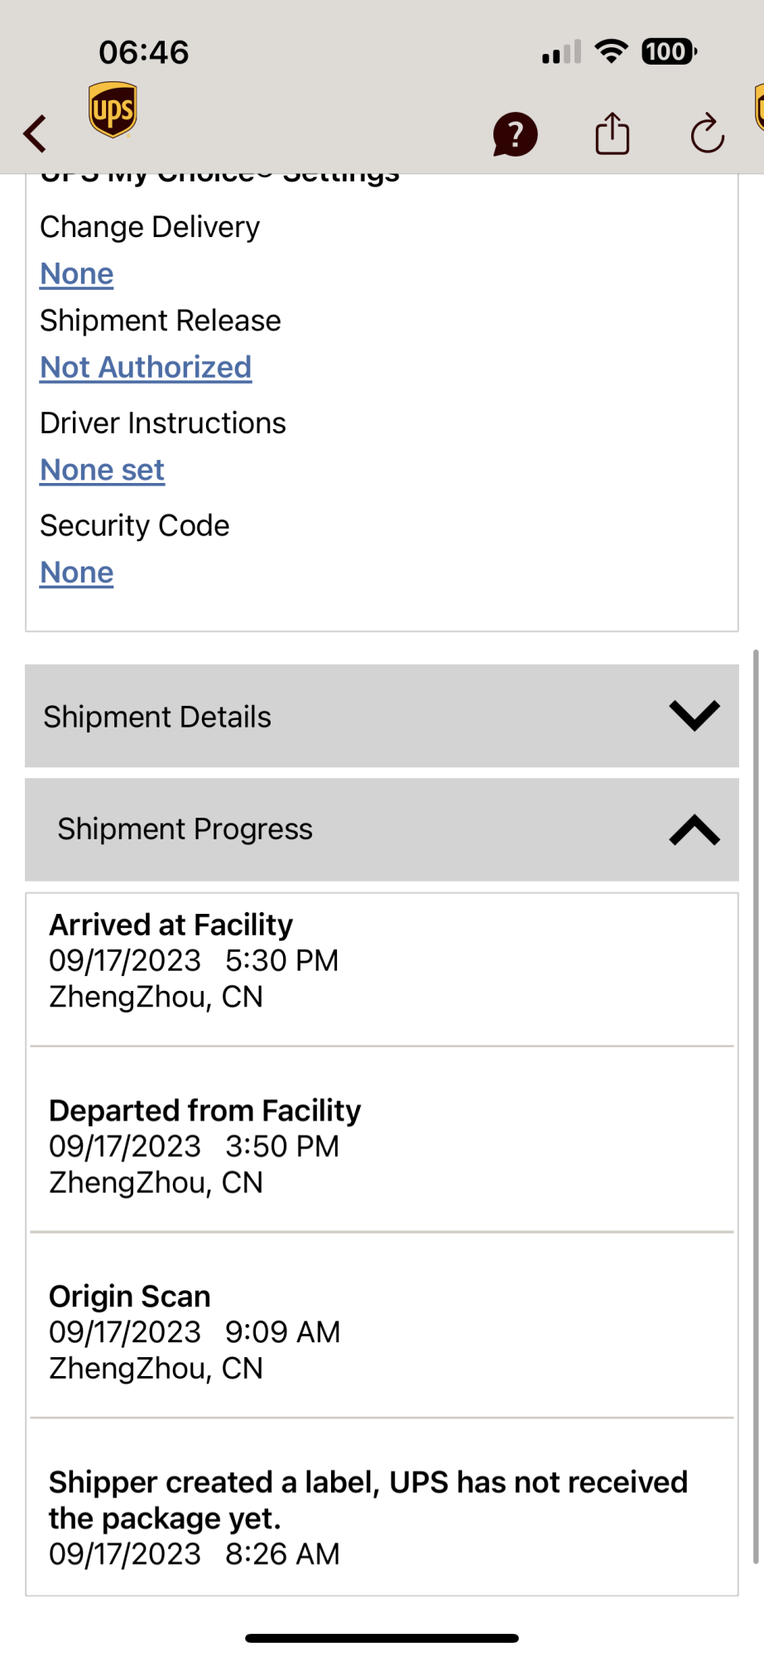
Task: Tap the Shipment Progress section header
Action: pos(382,829)
